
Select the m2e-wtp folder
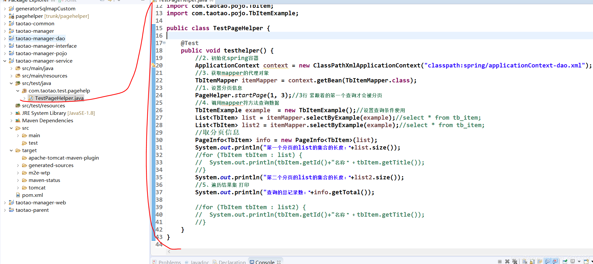click(36, 173)
